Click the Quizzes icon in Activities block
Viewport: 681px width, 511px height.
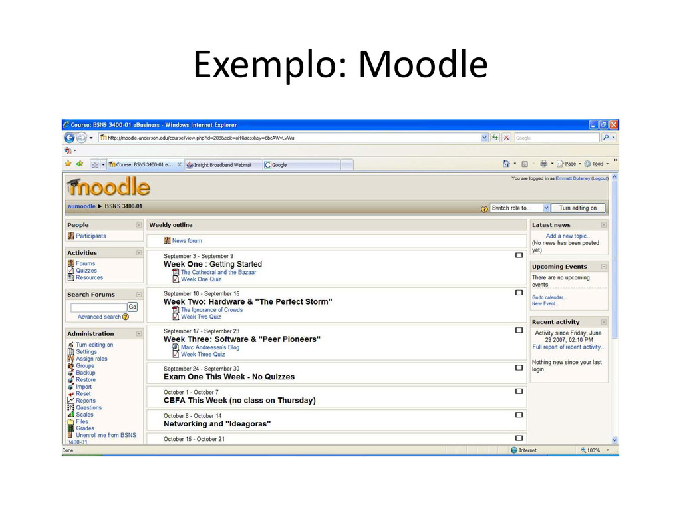[x=71, y=271]
